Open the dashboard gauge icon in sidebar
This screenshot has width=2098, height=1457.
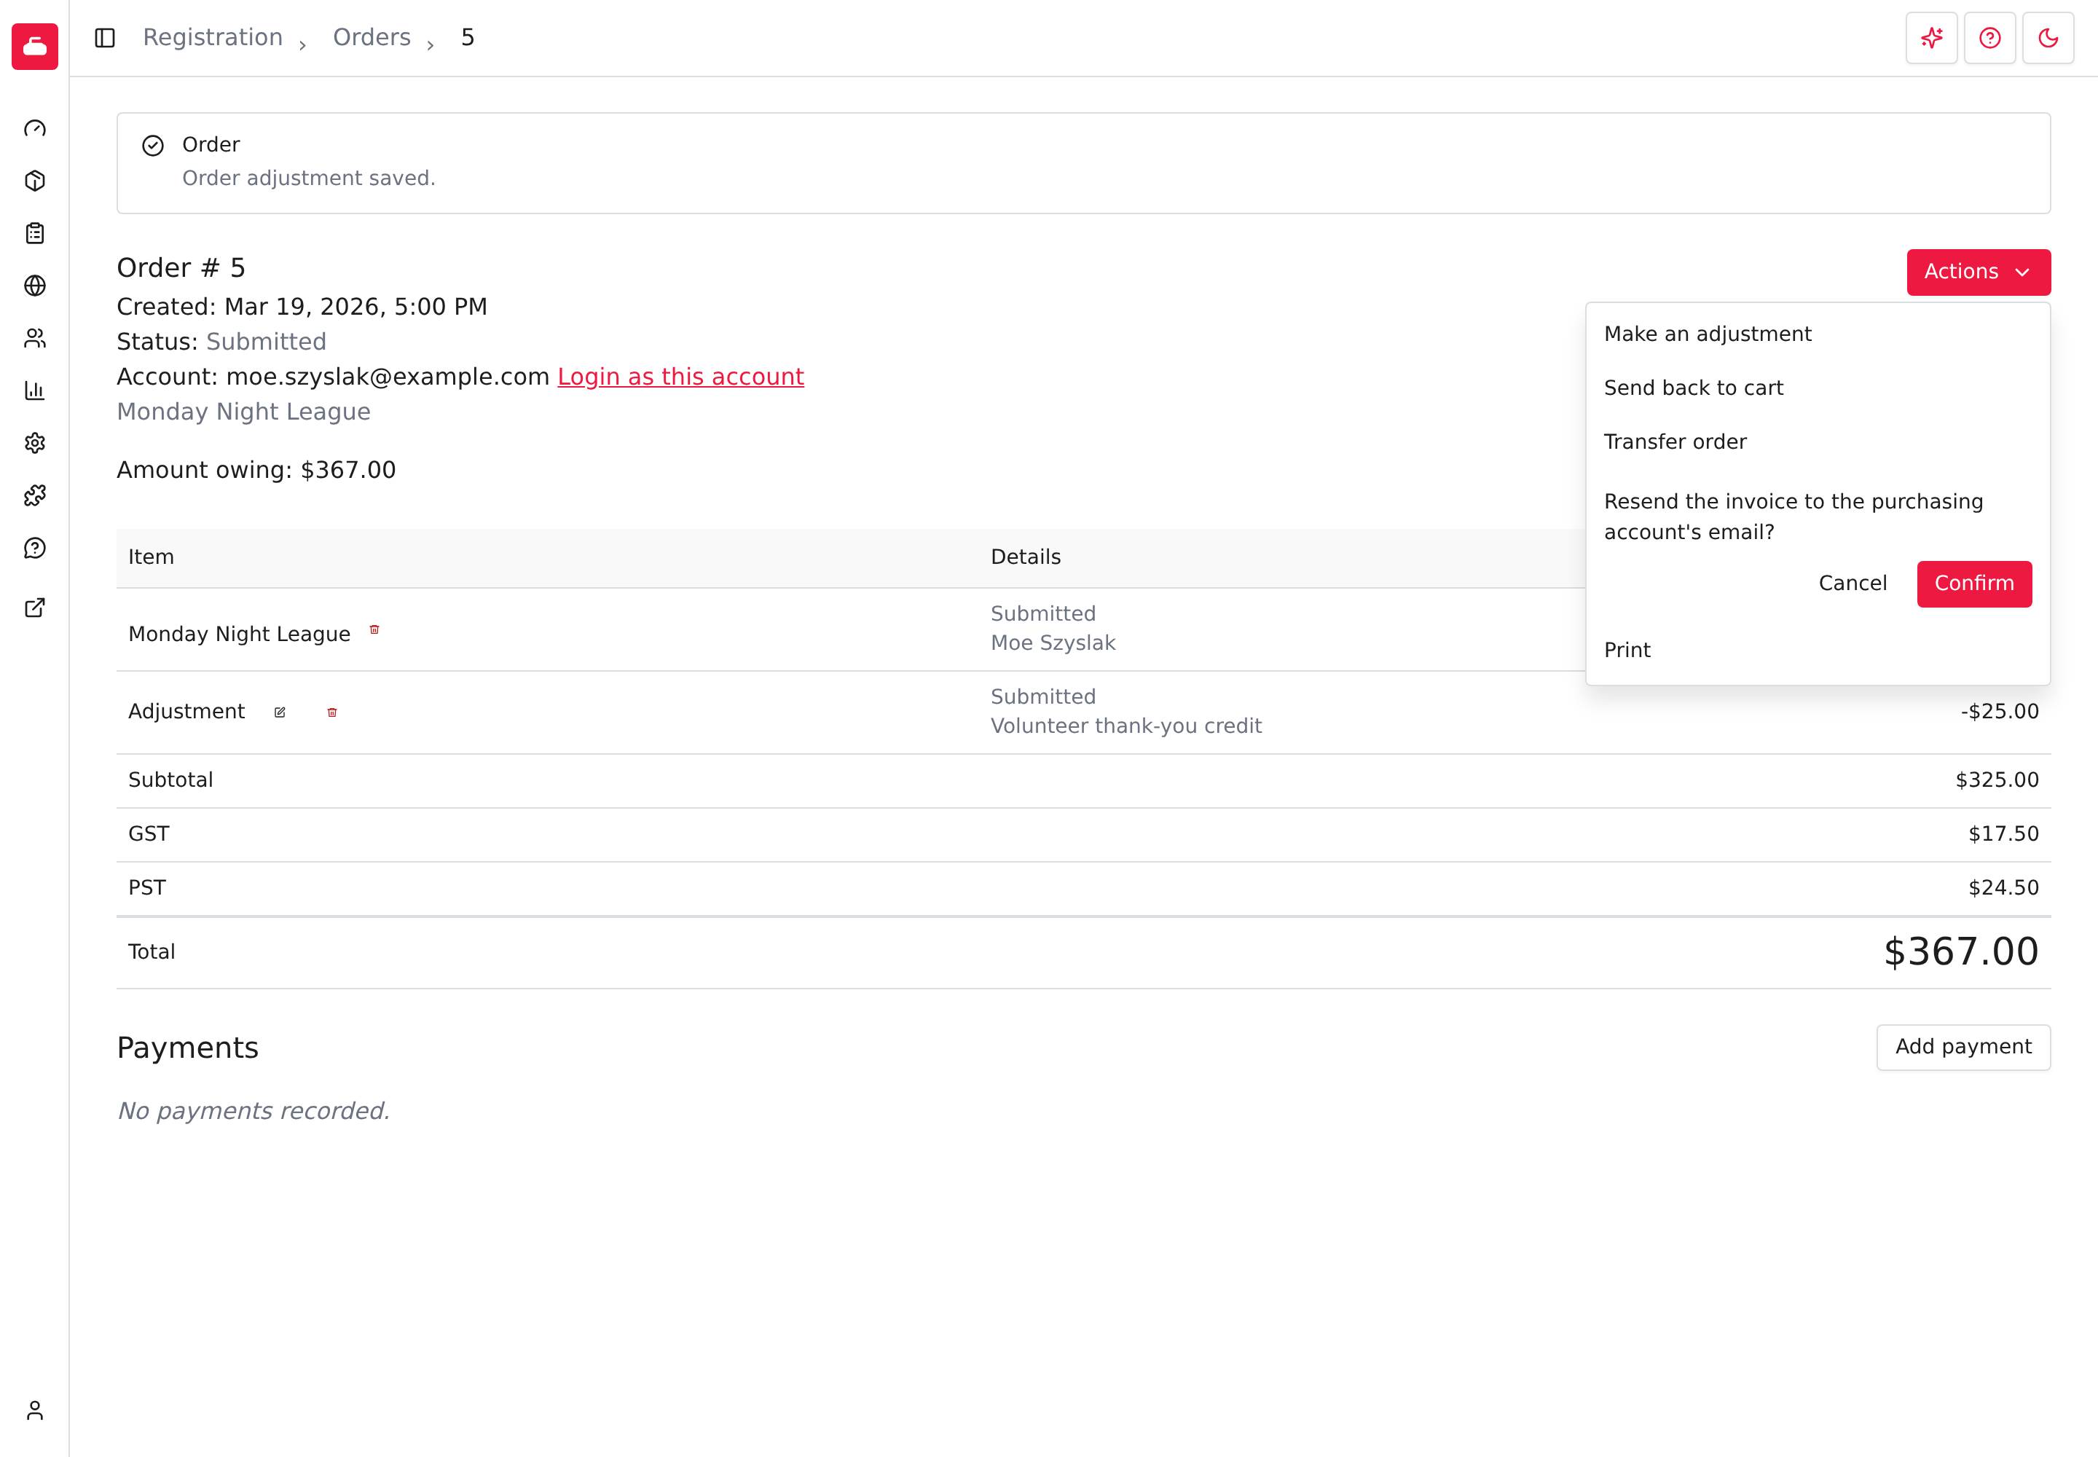tap(35, 129)
